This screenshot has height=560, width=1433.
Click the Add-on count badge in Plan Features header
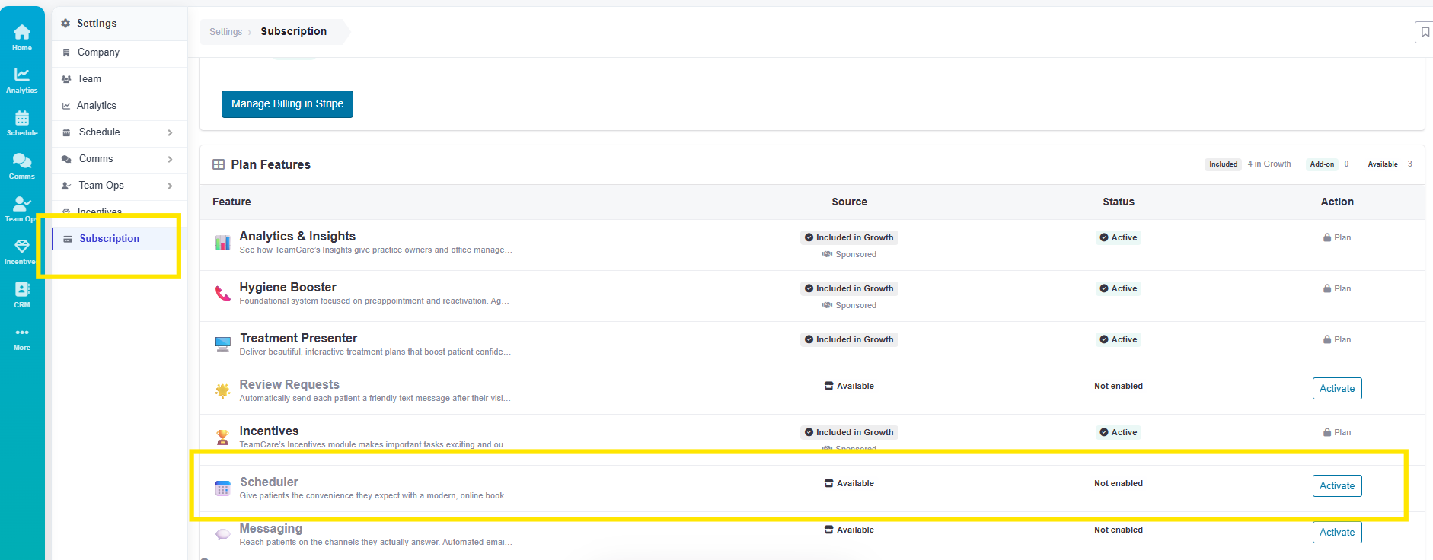(x=1322, y=164)
